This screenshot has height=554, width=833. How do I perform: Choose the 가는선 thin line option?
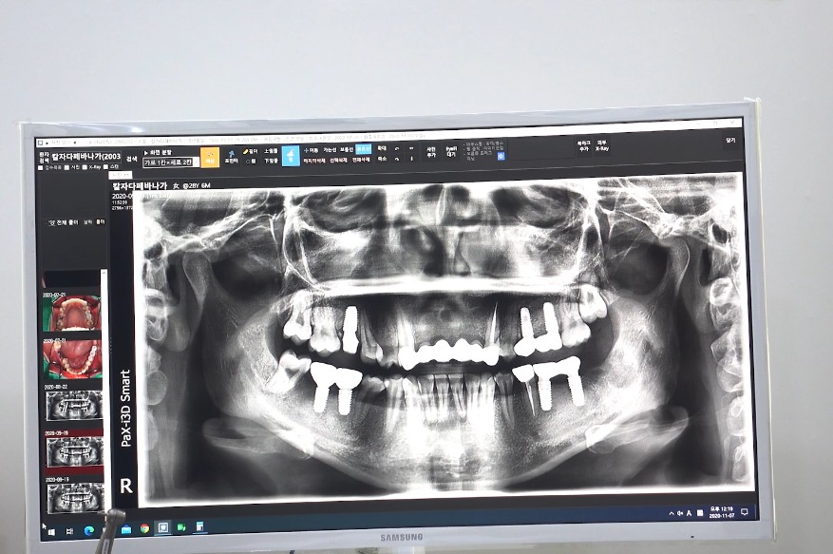click(330, 150)
